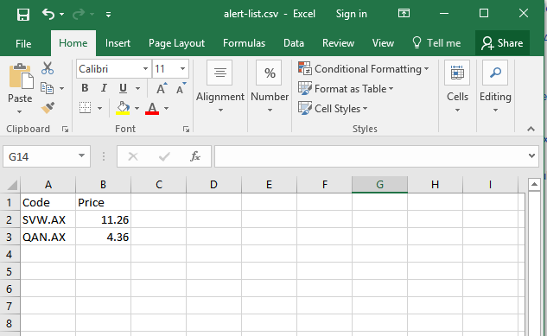This screenshot has width=547, height=336.
Task: Open the Page Layout tab
Action: click(x=176, y=43)
